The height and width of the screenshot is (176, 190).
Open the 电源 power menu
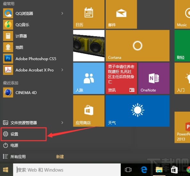point(11,145)
